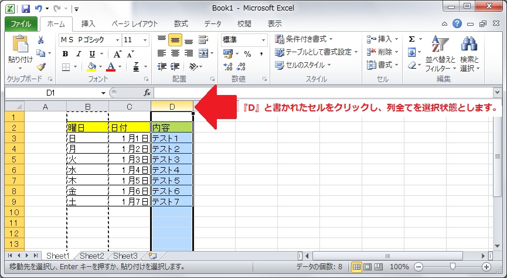Click the 挿入 cells button
This screenshot has width=507, height=278.
point(383,39)
